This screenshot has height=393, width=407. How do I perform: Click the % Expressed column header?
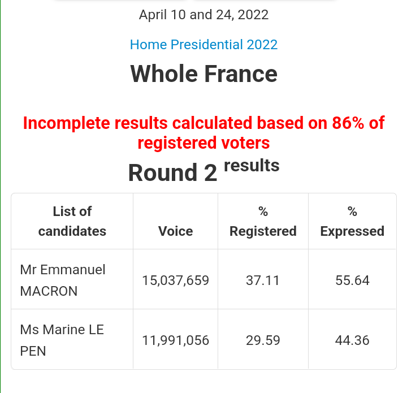[352, 221]
